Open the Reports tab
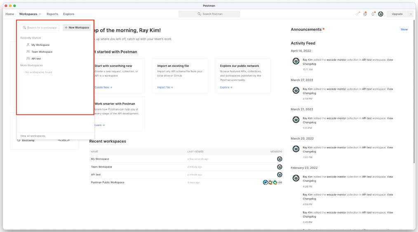 pyautogui.click(x=52, y=14)
